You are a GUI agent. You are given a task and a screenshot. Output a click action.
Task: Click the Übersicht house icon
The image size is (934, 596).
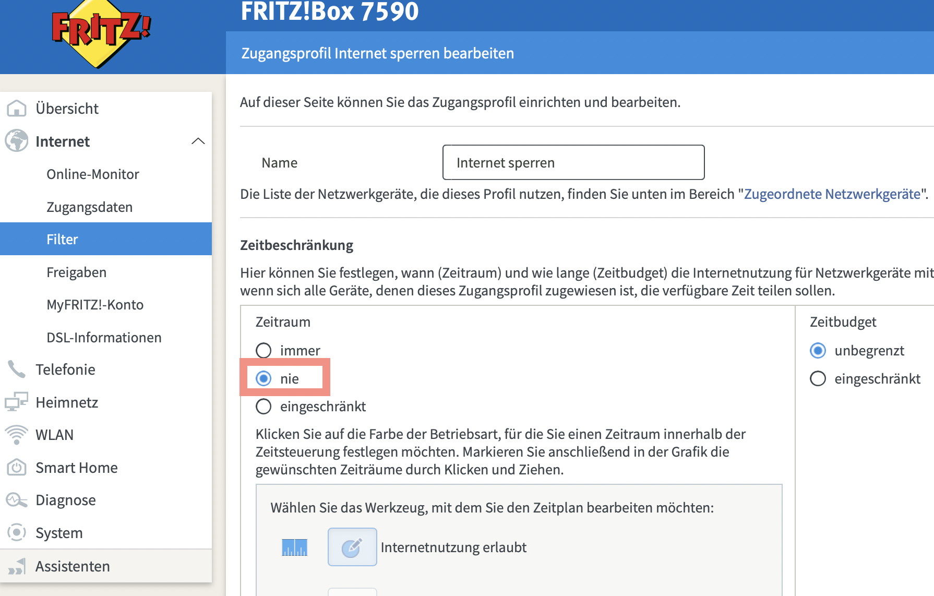click(x=17, y=109)
